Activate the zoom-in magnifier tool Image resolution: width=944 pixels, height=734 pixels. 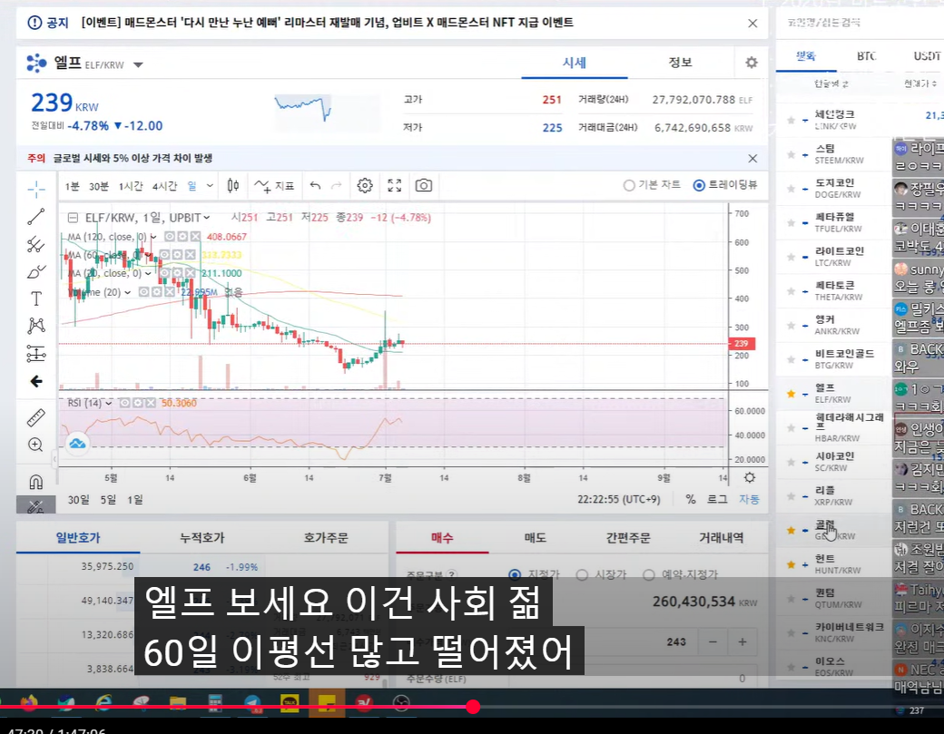36,445
